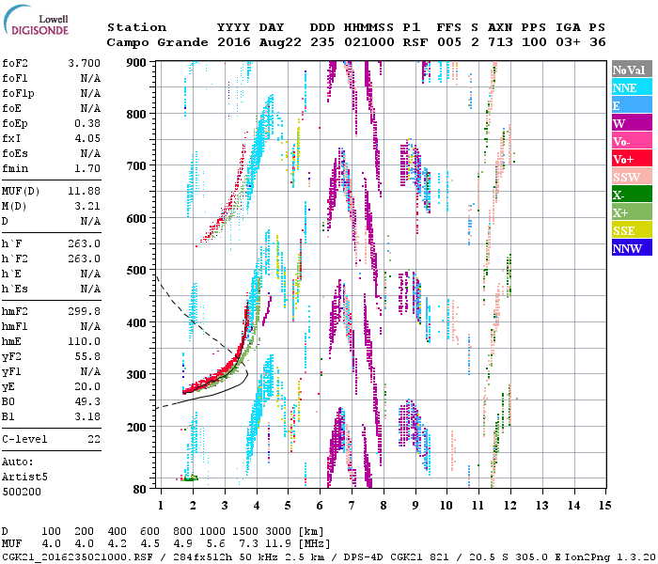Click the 7 MHz frequency axis label

tap(352, 506)
